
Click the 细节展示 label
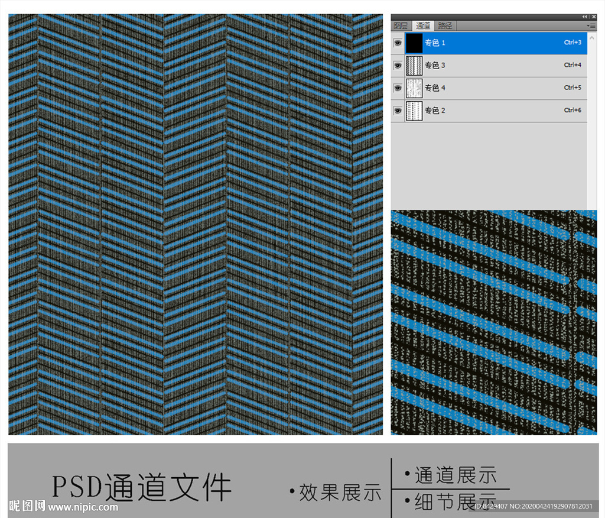[456, 501]
